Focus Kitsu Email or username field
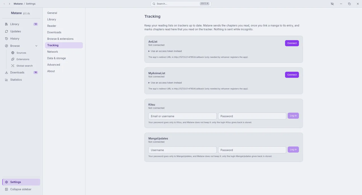 182,116
